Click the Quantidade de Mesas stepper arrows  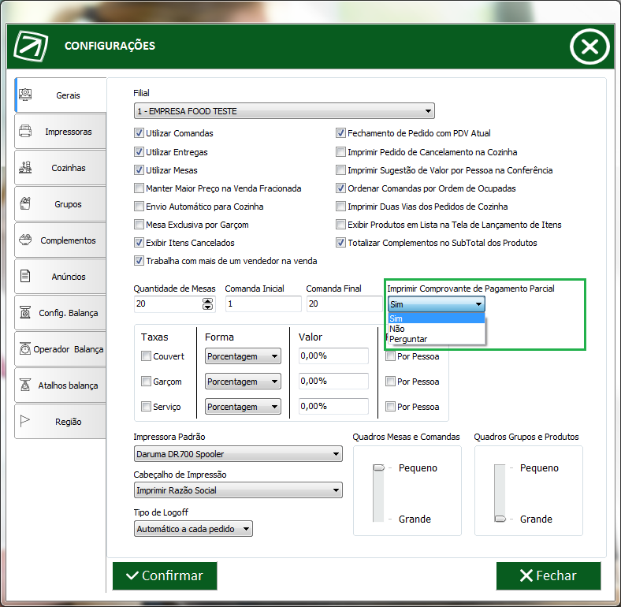click(207, 304)
